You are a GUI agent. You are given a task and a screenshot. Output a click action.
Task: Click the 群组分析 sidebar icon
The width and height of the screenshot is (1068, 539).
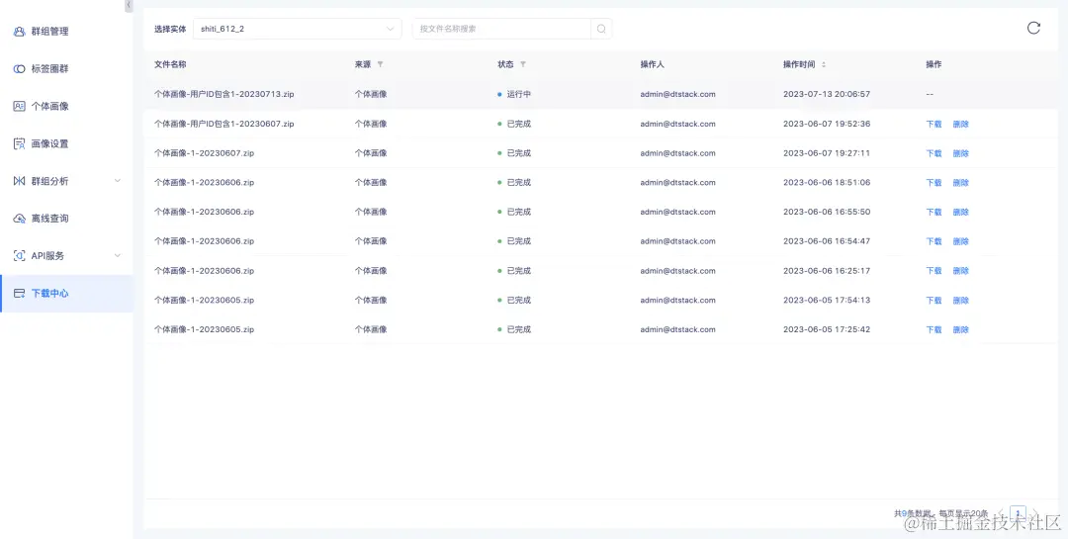coord(19,181)
